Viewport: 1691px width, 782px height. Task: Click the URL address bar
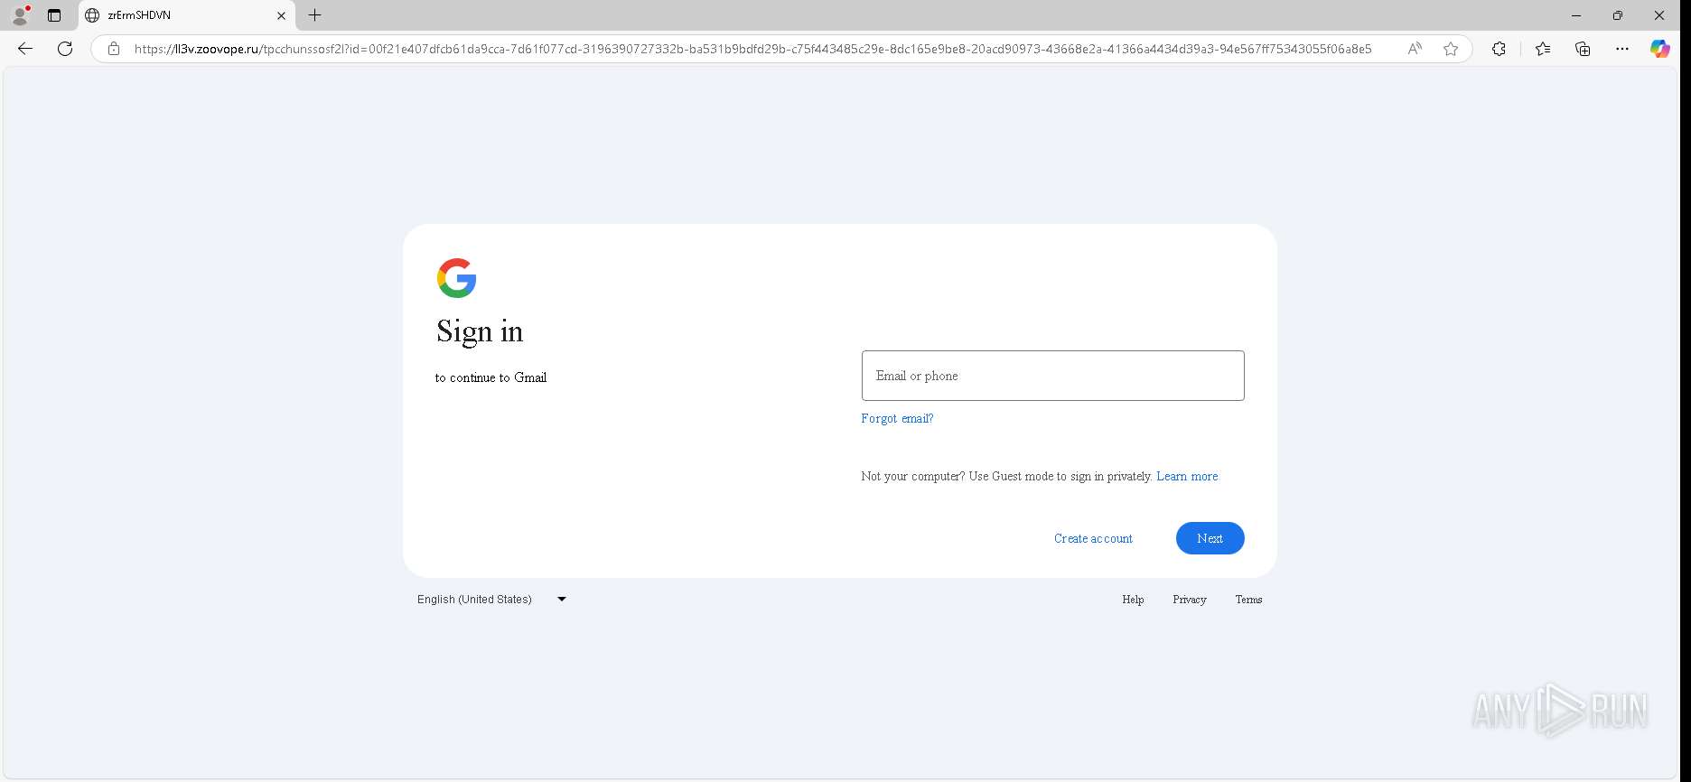[752, 49]
